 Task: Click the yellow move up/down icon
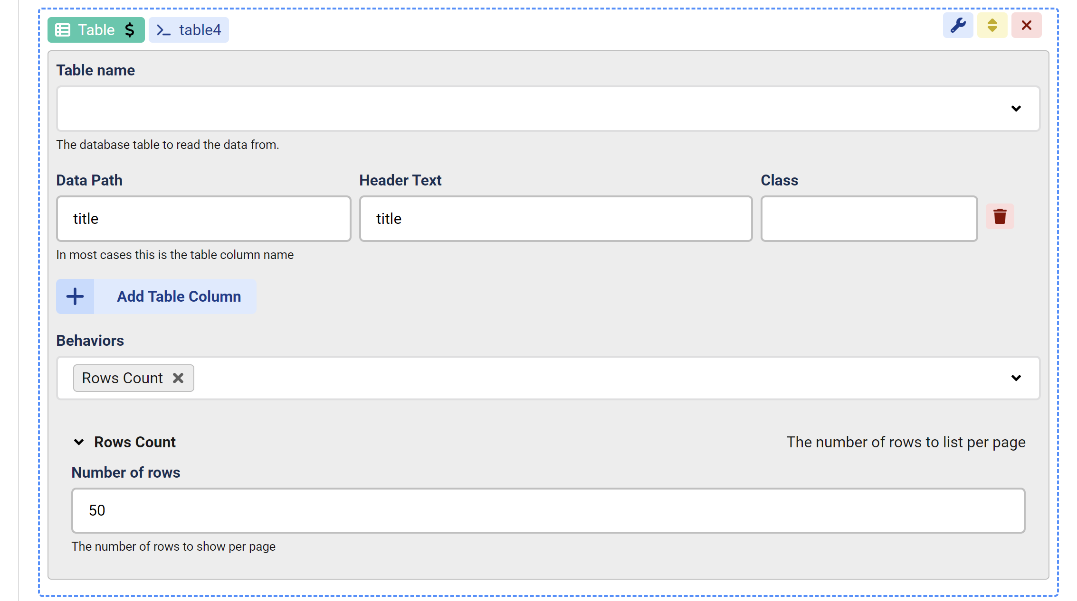click(x=992, y=25)
